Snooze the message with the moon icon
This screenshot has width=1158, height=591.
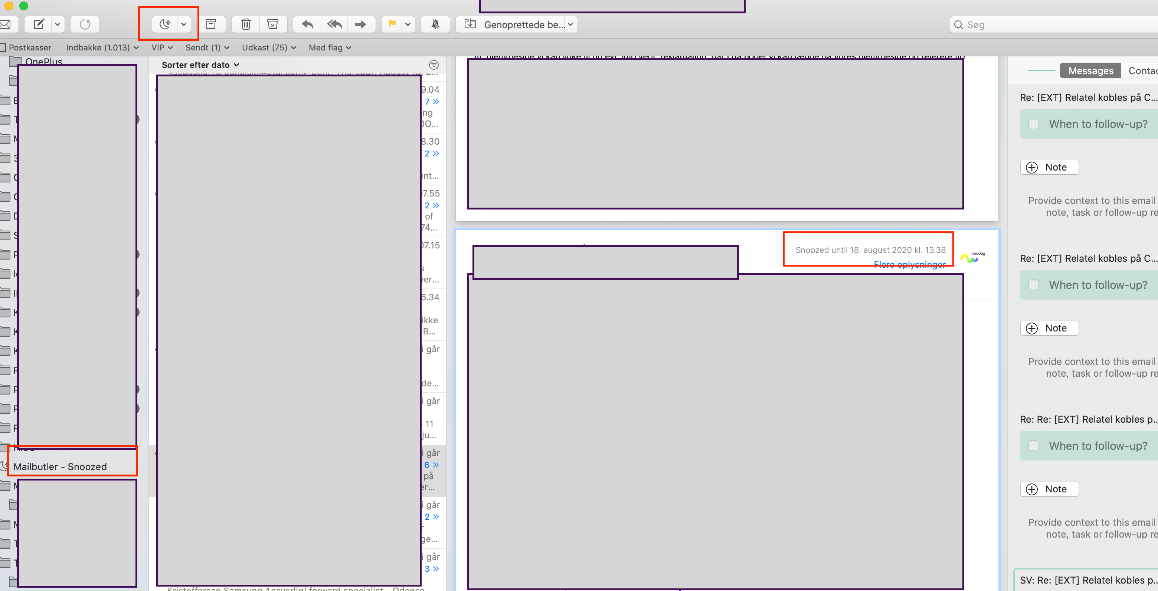(164, 24)
